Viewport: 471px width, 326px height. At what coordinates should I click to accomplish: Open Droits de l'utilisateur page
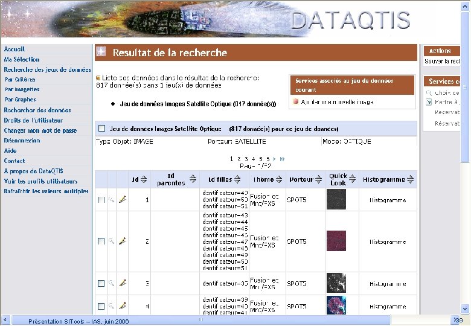(x=33, y=120)
